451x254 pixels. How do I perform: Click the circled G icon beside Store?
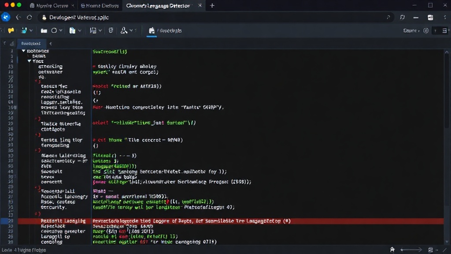426,30
